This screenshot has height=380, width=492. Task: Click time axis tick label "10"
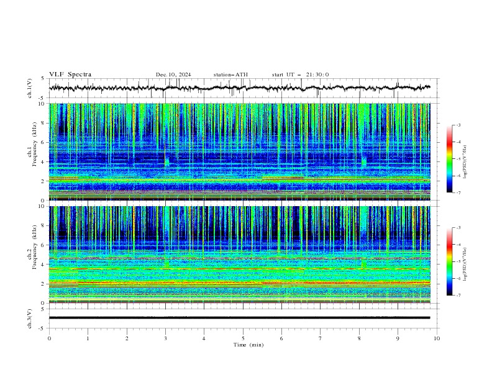[437, 338]
